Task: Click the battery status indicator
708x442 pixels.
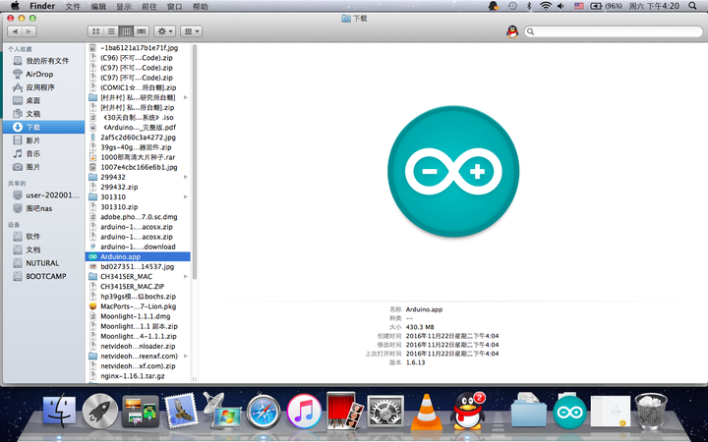Action: 607,6
